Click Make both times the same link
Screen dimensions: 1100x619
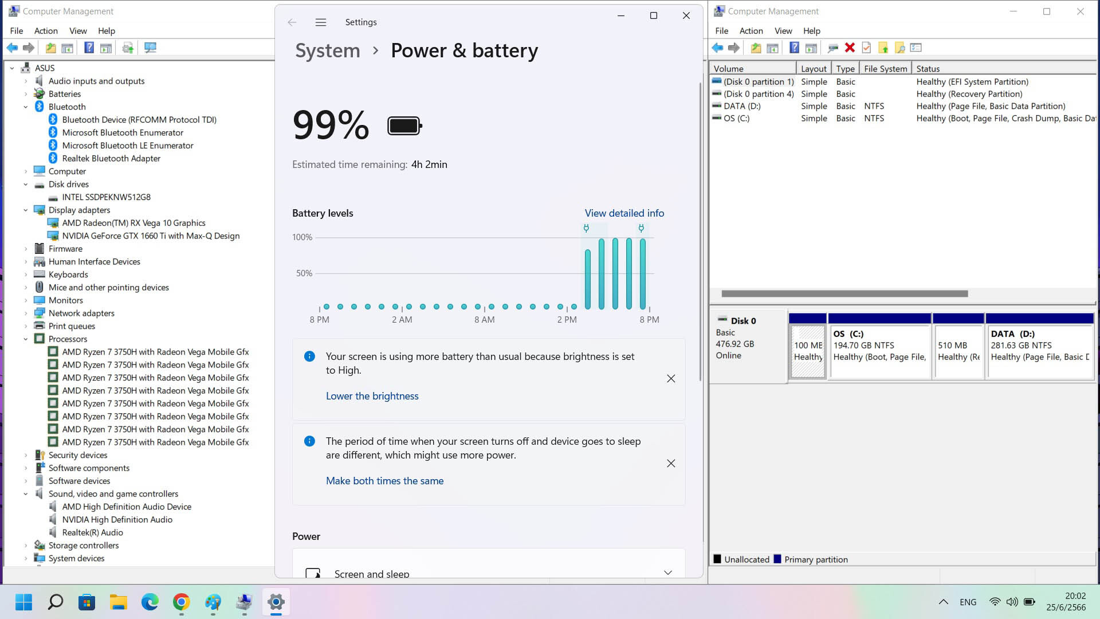385,481
